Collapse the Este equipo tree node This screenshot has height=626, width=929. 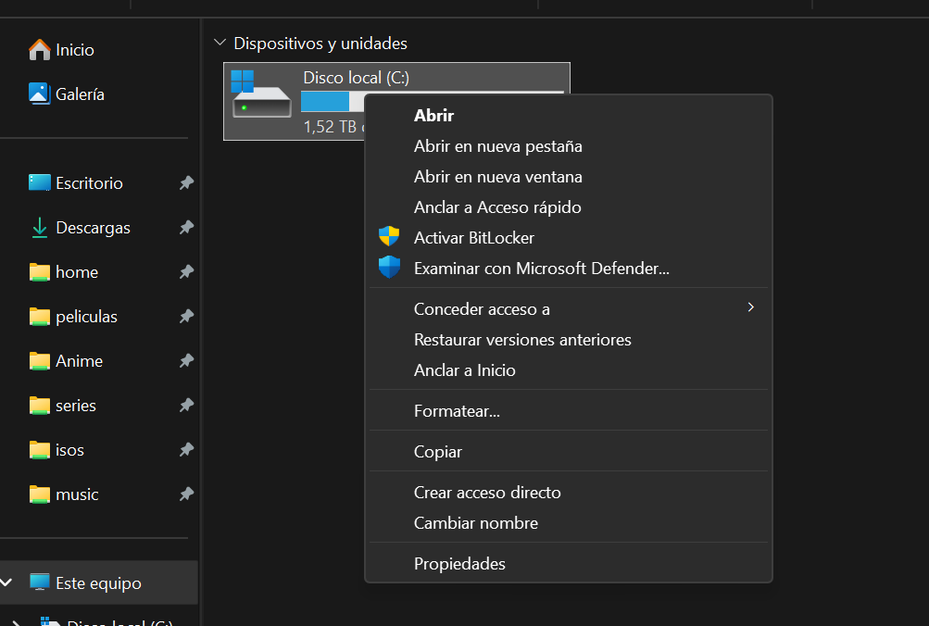pos(6,582)
